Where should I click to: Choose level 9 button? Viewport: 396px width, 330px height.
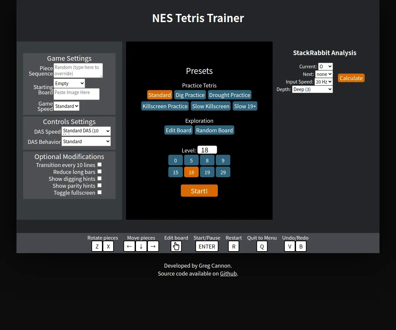[x=223, y=160]
